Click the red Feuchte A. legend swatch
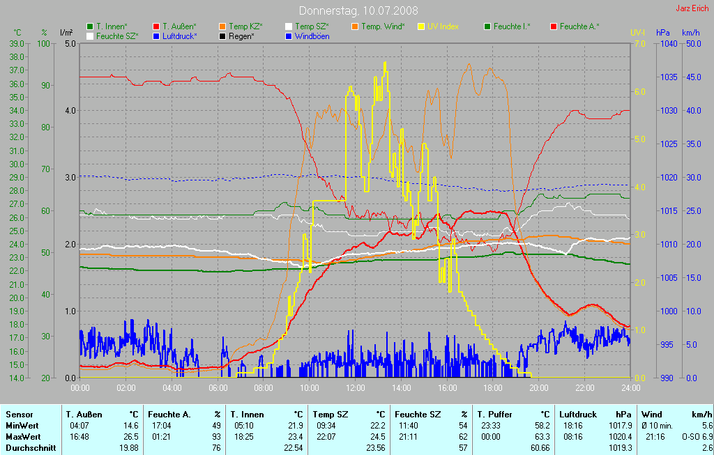The height and width of the screenshot is (455, 714). 554,27
